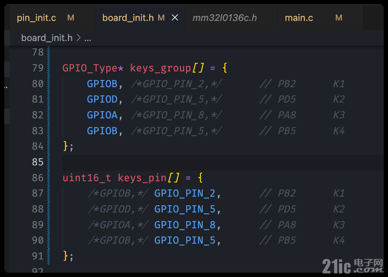Screen dimensions: 388x277
Task: Open the mm32l0136c.h tab
Action: point(225,18)
